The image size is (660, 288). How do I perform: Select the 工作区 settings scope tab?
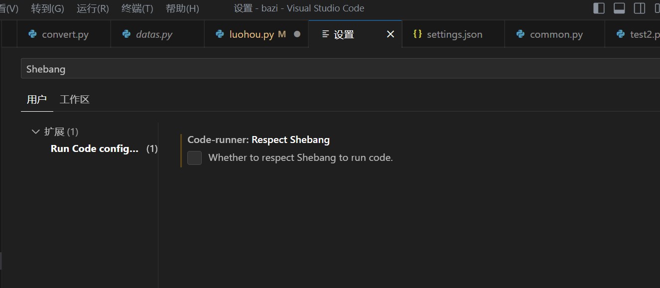[75, 99]
